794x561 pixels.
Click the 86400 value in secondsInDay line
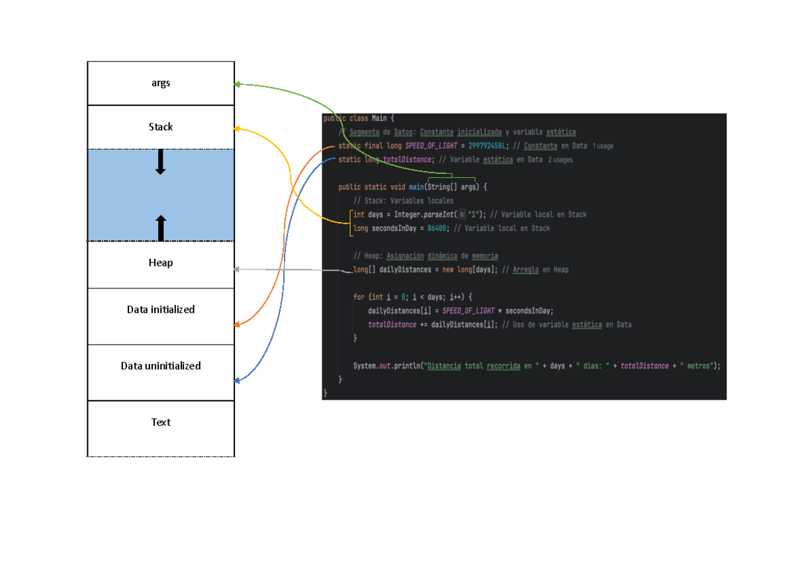coord(436,229)
